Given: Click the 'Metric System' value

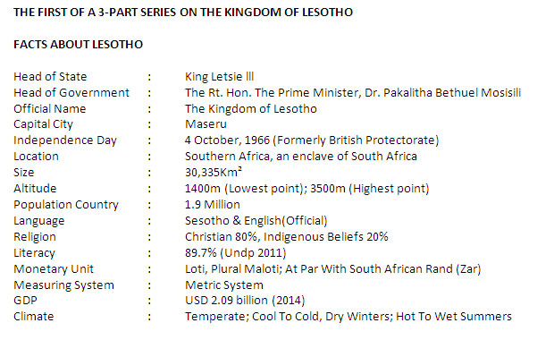Looking at the screenshot, I should pyautogui.click(x=224, y=285).
